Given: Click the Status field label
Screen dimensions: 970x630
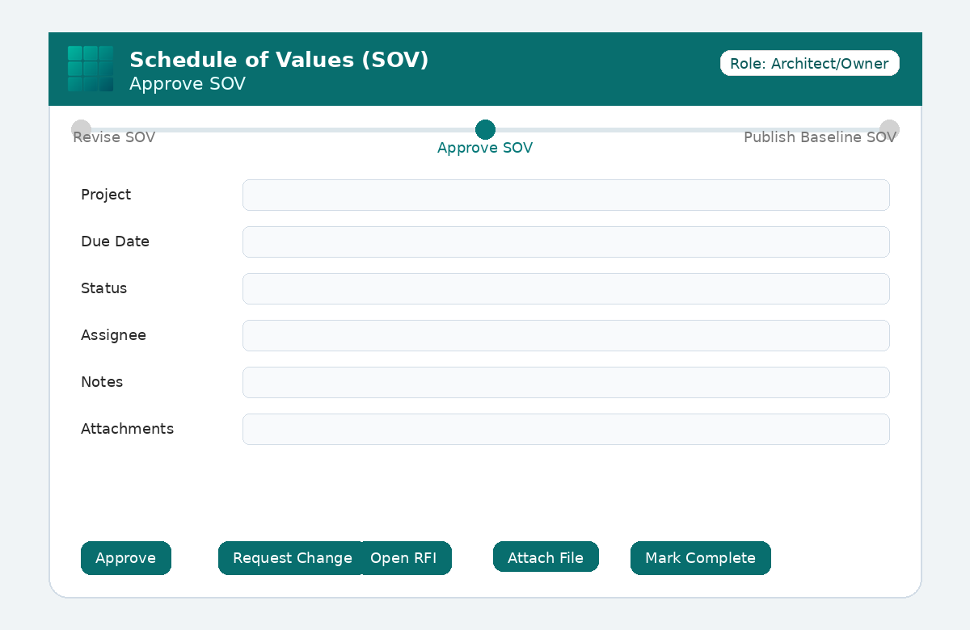Looking at the screenshot, I should 104,288.
